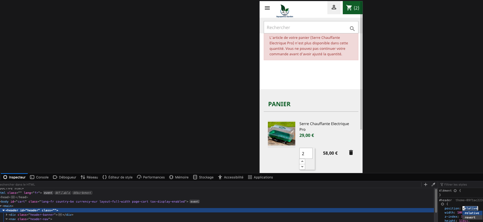Increase quantity with the up arrow
This screenshot has height=222, width=483.
click(302, 162)
